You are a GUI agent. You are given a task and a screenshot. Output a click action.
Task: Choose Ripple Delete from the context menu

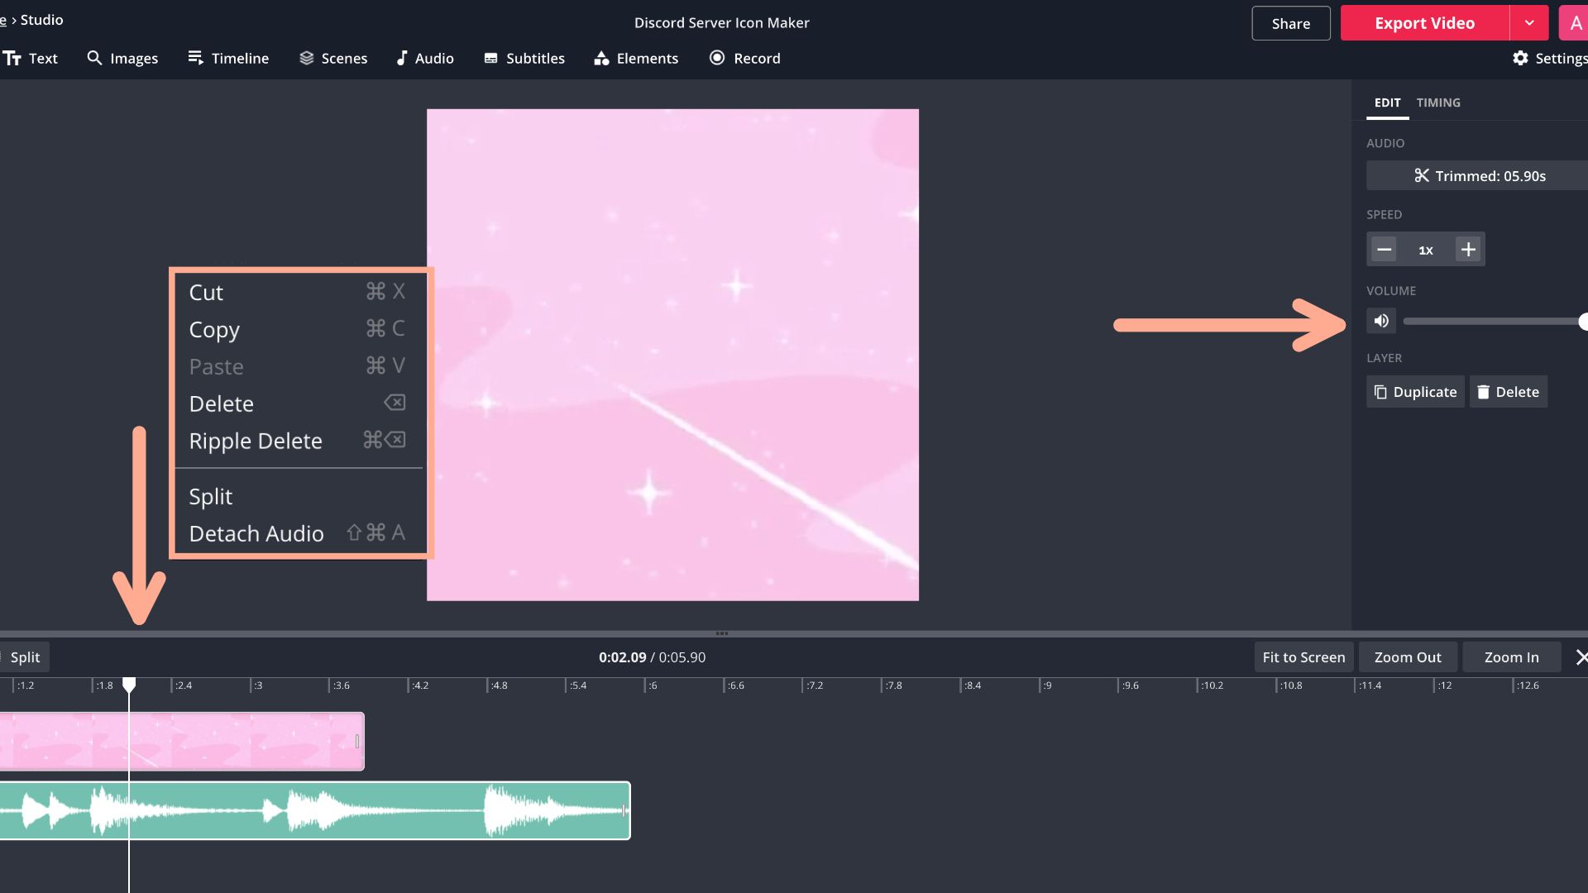[x=256, y=441]
